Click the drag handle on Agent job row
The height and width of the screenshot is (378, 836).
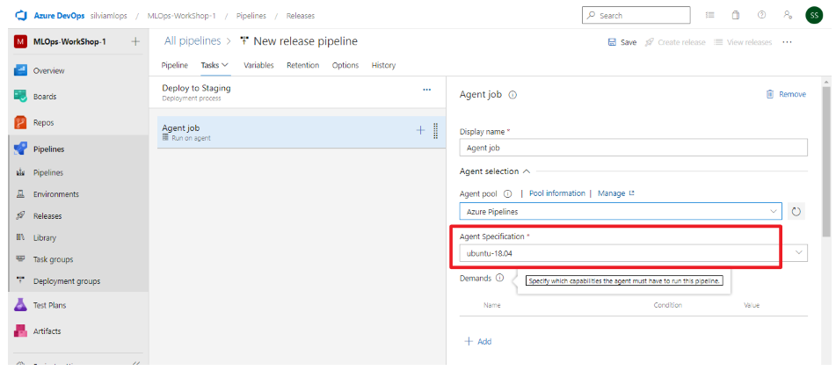436,131
